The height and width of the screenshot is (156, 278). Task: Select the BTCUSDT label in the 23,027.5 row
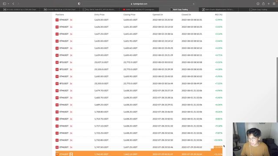64,62
